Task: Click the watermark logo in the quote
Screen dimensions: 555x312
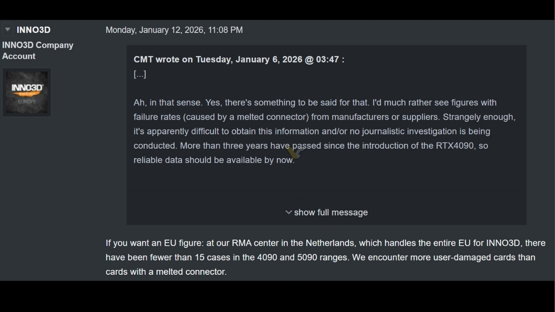Action: [x=295, y=152]
